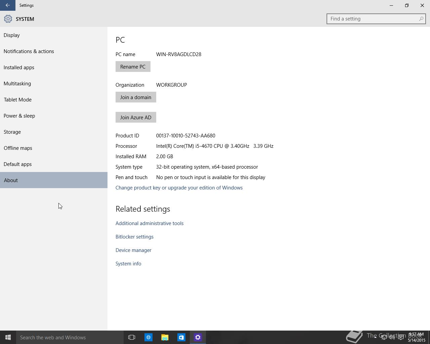The width and height of the screenshot is (430, 344).
Task: Click Search the web and Windows box
Action: 70,337
